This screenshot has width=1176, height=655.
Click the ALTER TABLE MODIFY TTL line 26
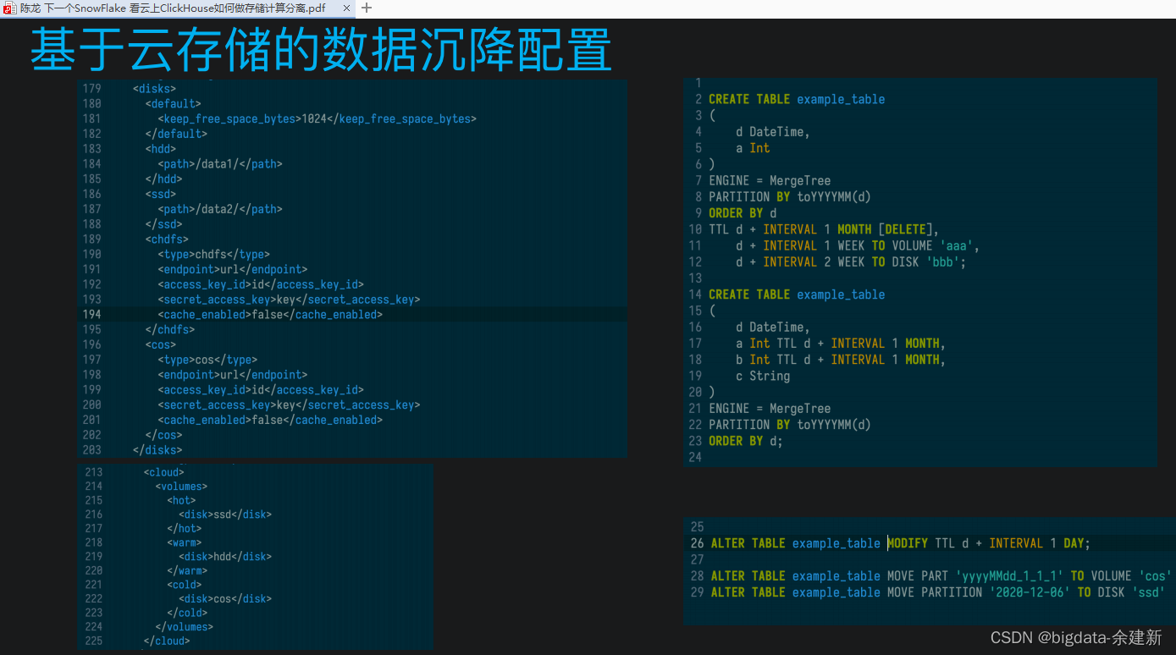(901, 543)
